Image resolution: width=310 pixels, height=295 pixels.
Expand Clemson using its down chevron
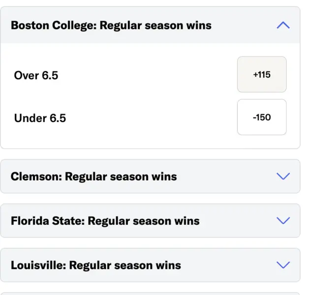[x=283, y=176]
